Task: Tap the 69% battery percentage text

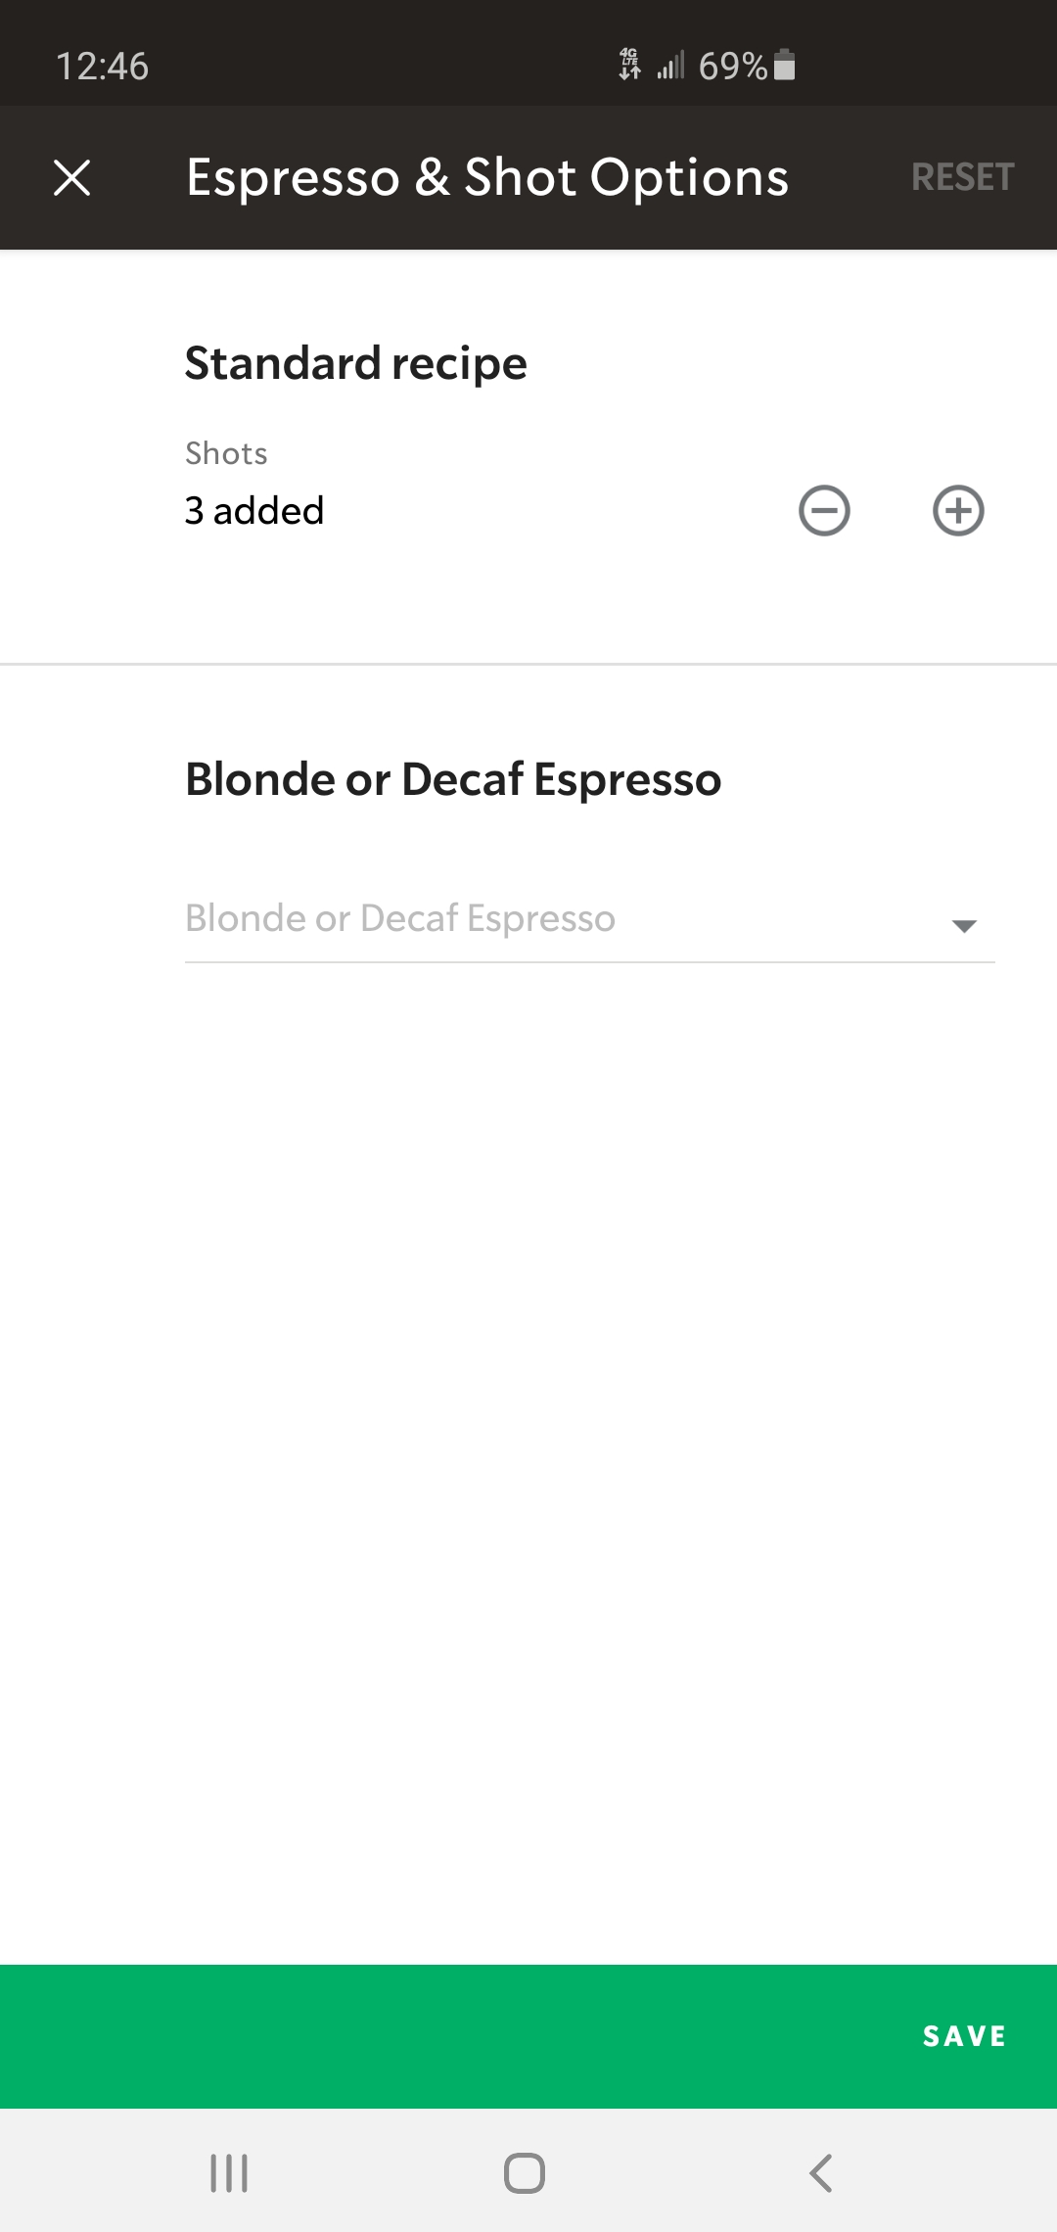Action: coord(732,67)
